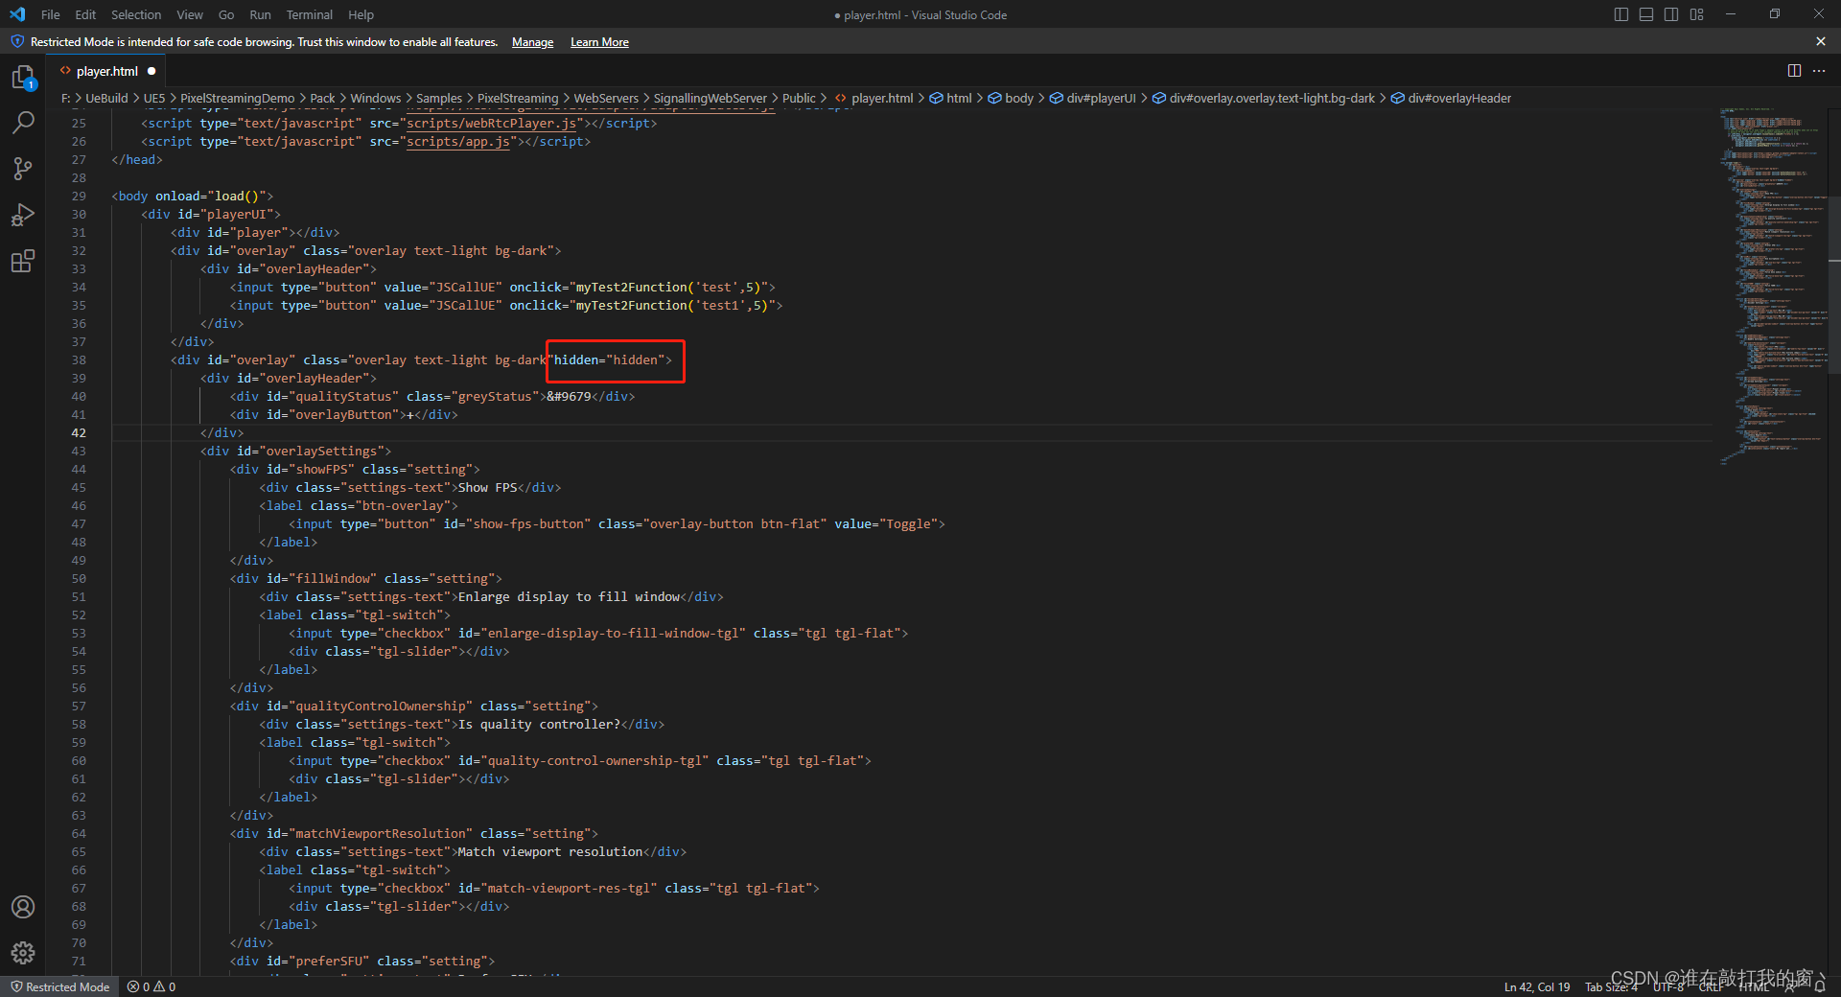Screen dimensions: 1841x997
Task: Open the Run and Debug view
Action: click(23, 215)
